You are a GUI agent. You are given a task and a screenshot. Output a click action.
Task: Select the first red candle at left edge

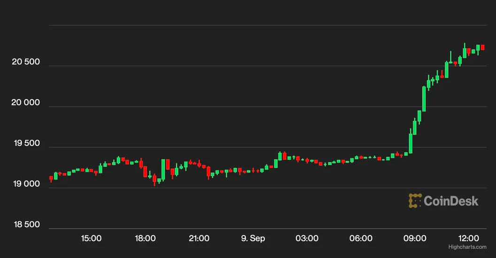point(51,178)
